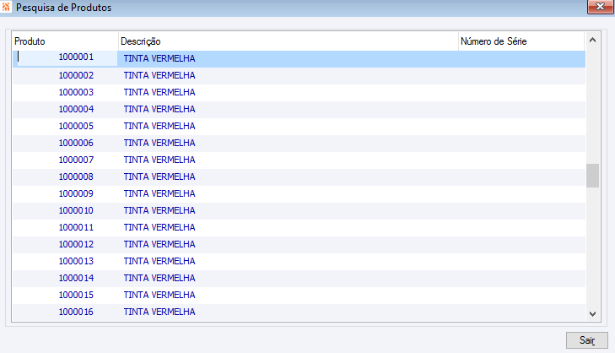The height and width of the screenshot is (353, 615).
Task: Select product code 1000004
Action: click(x=76, y=109)
